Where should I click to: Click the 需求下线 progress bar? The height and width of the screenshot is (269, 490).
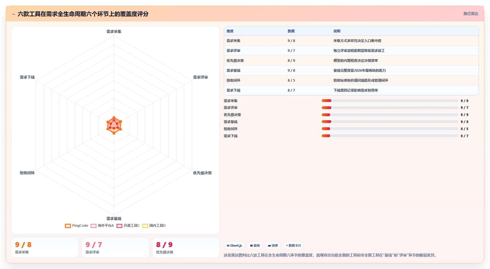(390, 136)
